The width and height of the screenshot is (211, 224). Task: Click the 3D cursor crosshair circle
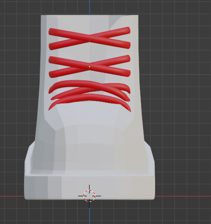(x=90, y=196)
